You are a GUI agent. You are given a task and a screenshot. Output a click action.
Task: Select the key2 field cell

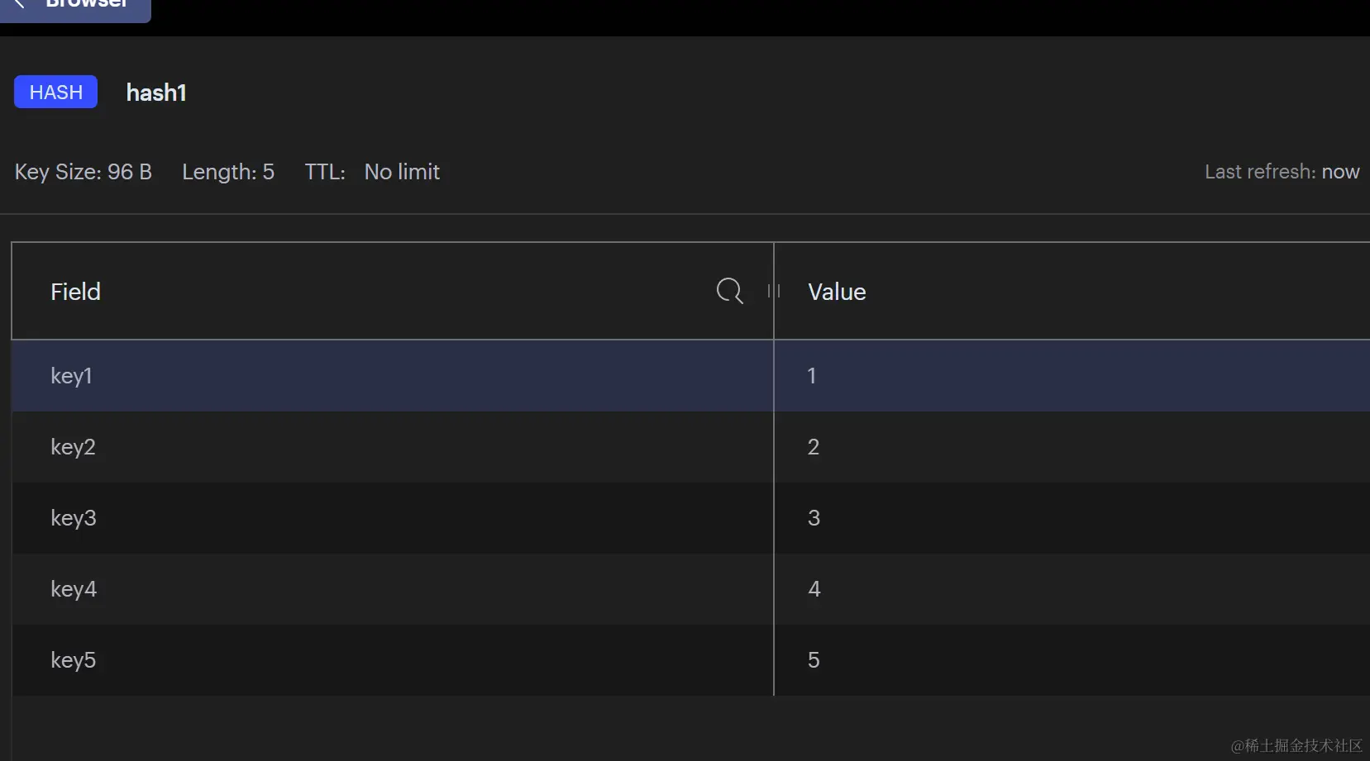(x=74, y=447)
